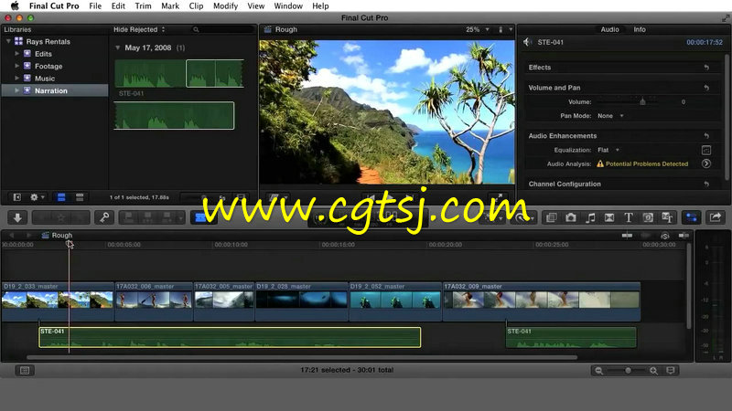Append the selected clip to the storyline

click(167, 217)
